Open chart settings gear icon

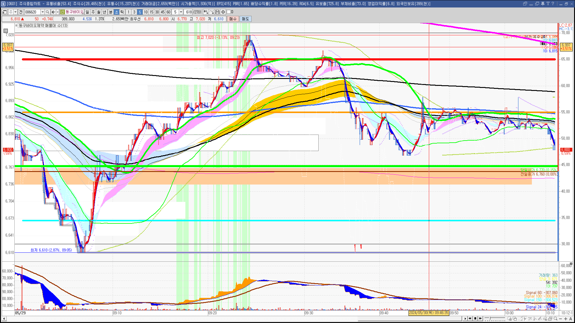(x=223, y=12)
